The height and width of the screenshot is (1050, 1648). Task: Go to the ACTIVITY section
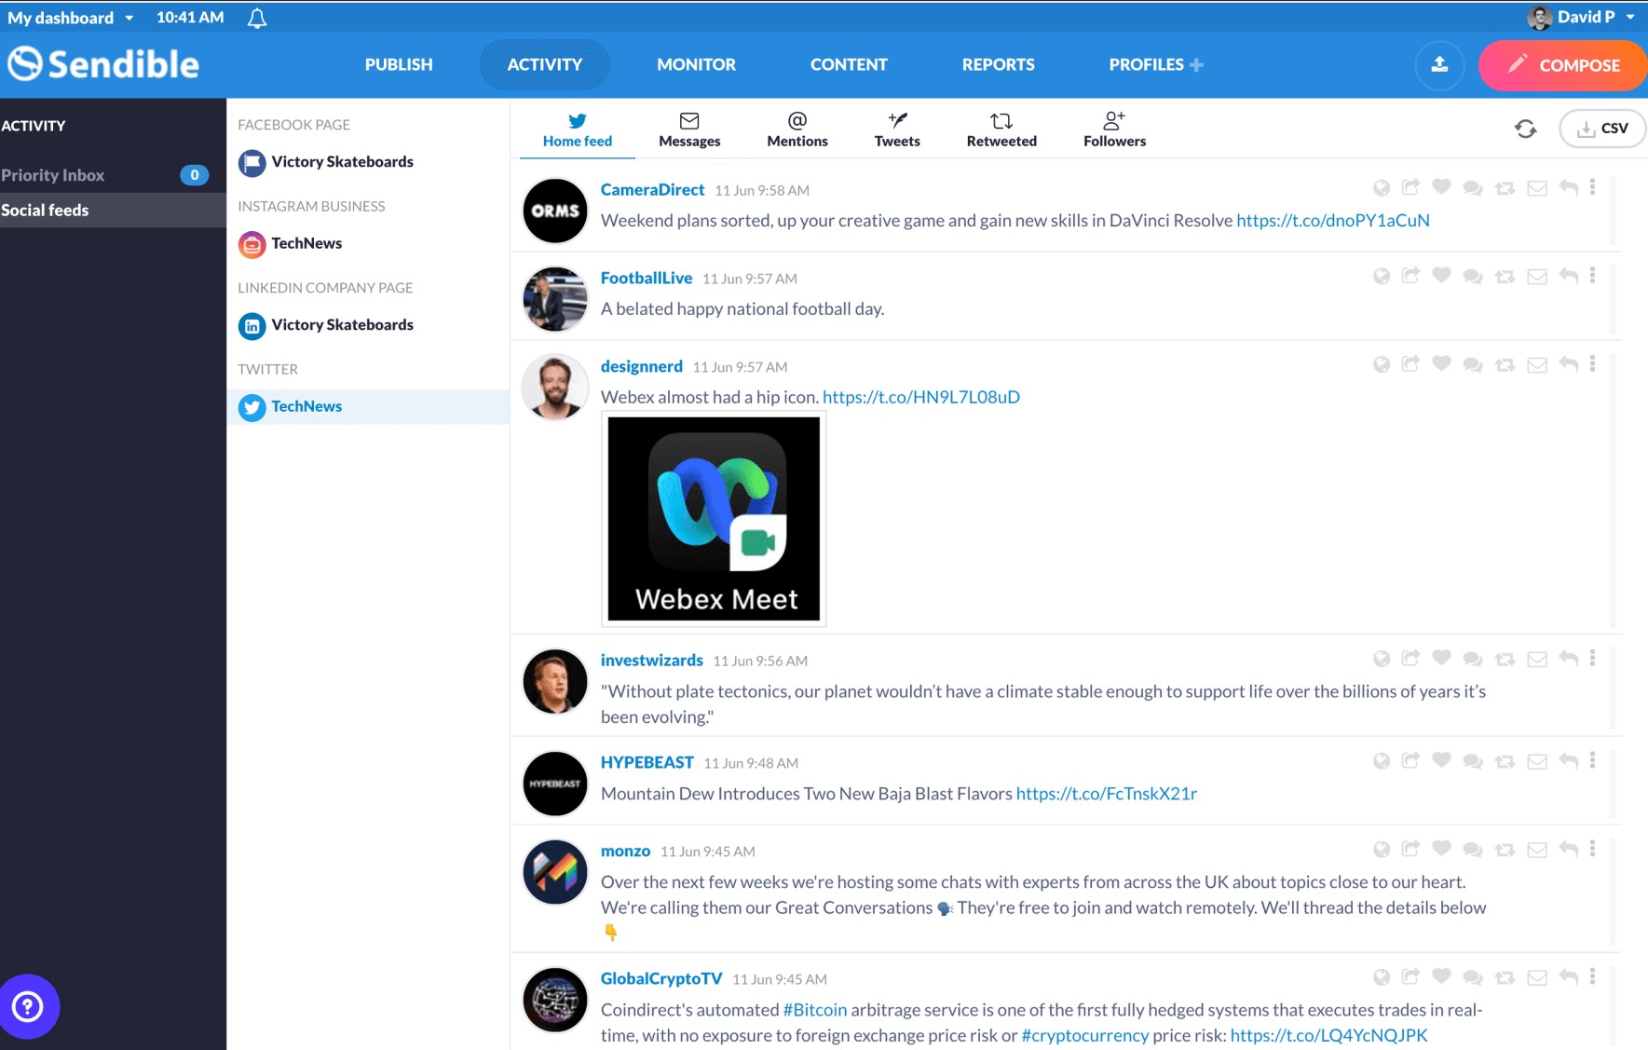pyautogui.click(x=545, y=64)
